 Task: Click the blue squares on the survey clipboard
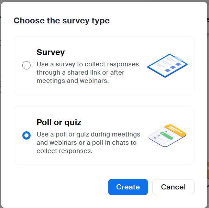173,67
